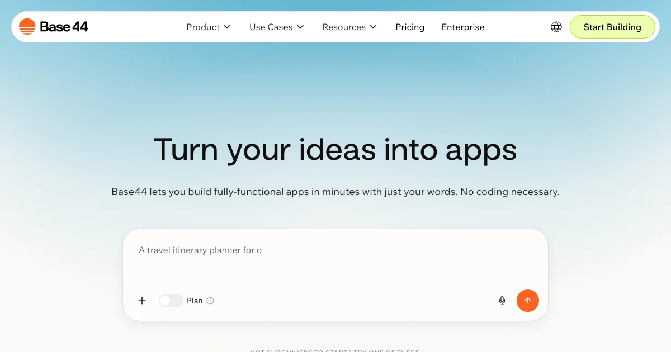Open the Enterprise page

pyautogui.click(x=463, y=27)
